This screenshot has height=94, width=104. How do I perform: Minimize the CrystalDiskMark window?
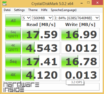click(x=82, y=3)
